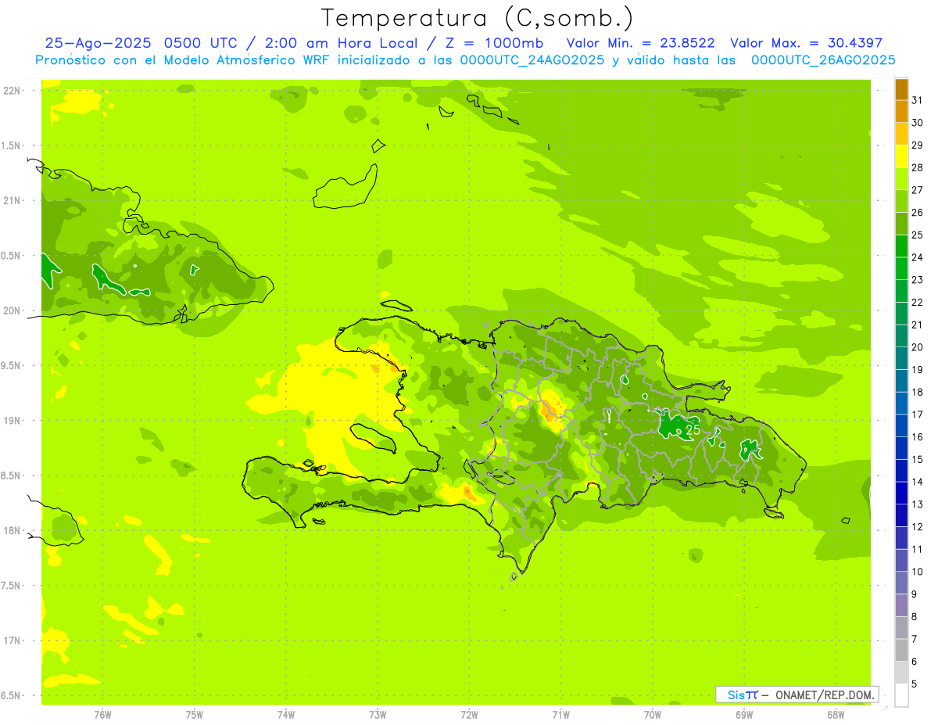938x725 pixels.
Task: Click the legend scale value '15'
Action: click(917, 459)
